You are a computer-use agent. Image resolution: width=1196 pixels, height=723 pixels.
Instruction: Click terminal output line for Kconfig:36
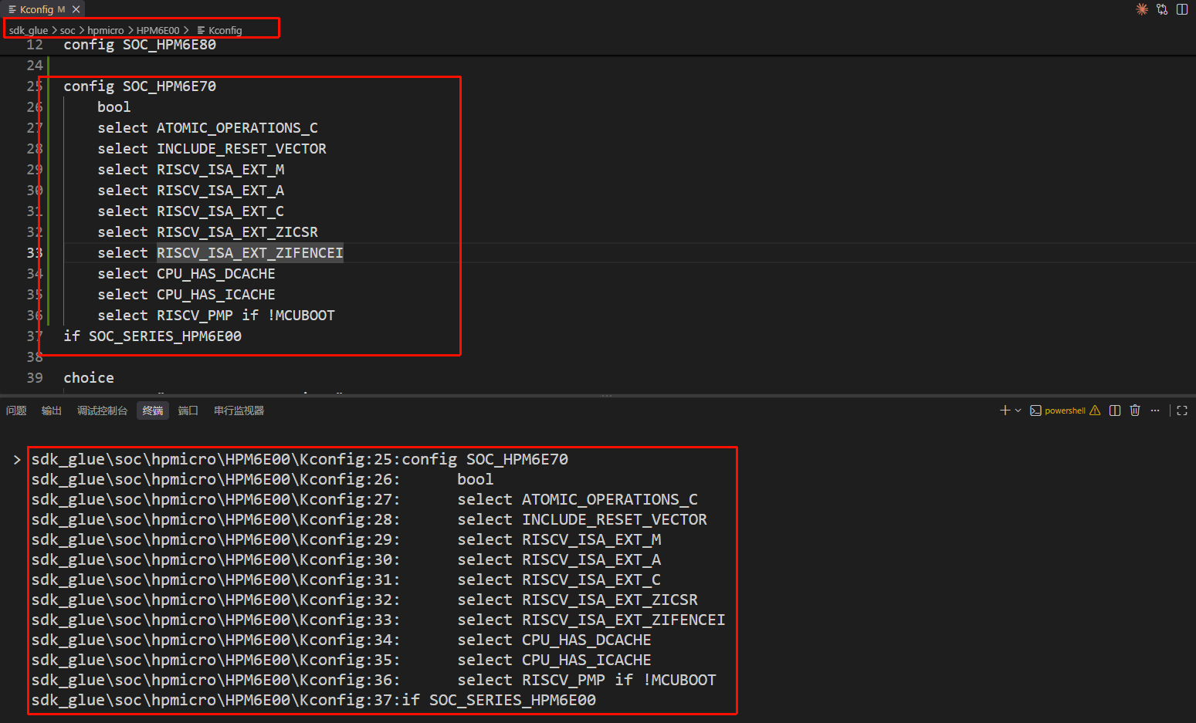point(374,681)
